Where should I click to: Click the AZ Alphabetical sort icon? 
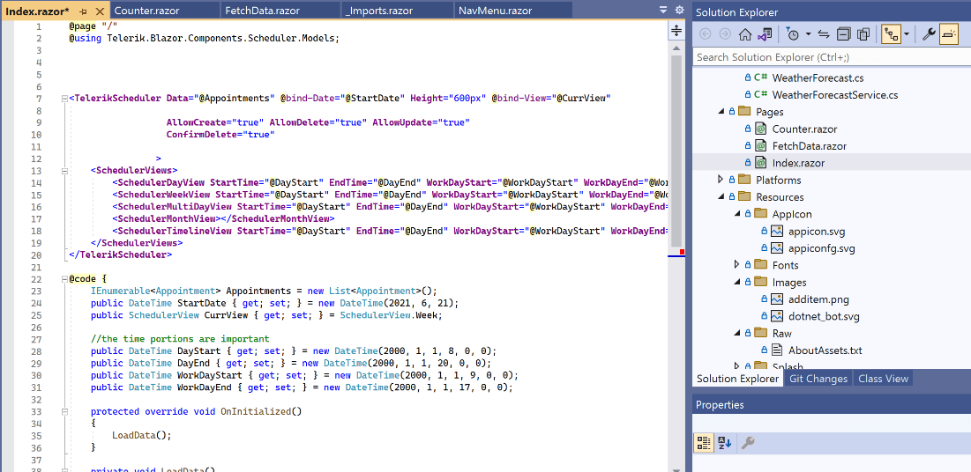(x=725, y=442)
